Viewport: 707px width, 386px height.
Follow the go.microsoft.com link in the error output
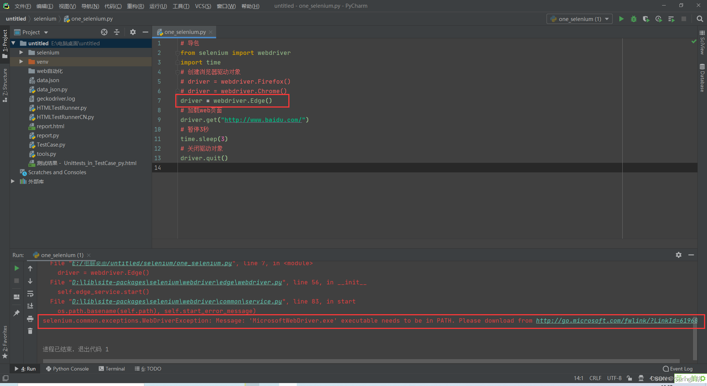click(x=617, y=320)
